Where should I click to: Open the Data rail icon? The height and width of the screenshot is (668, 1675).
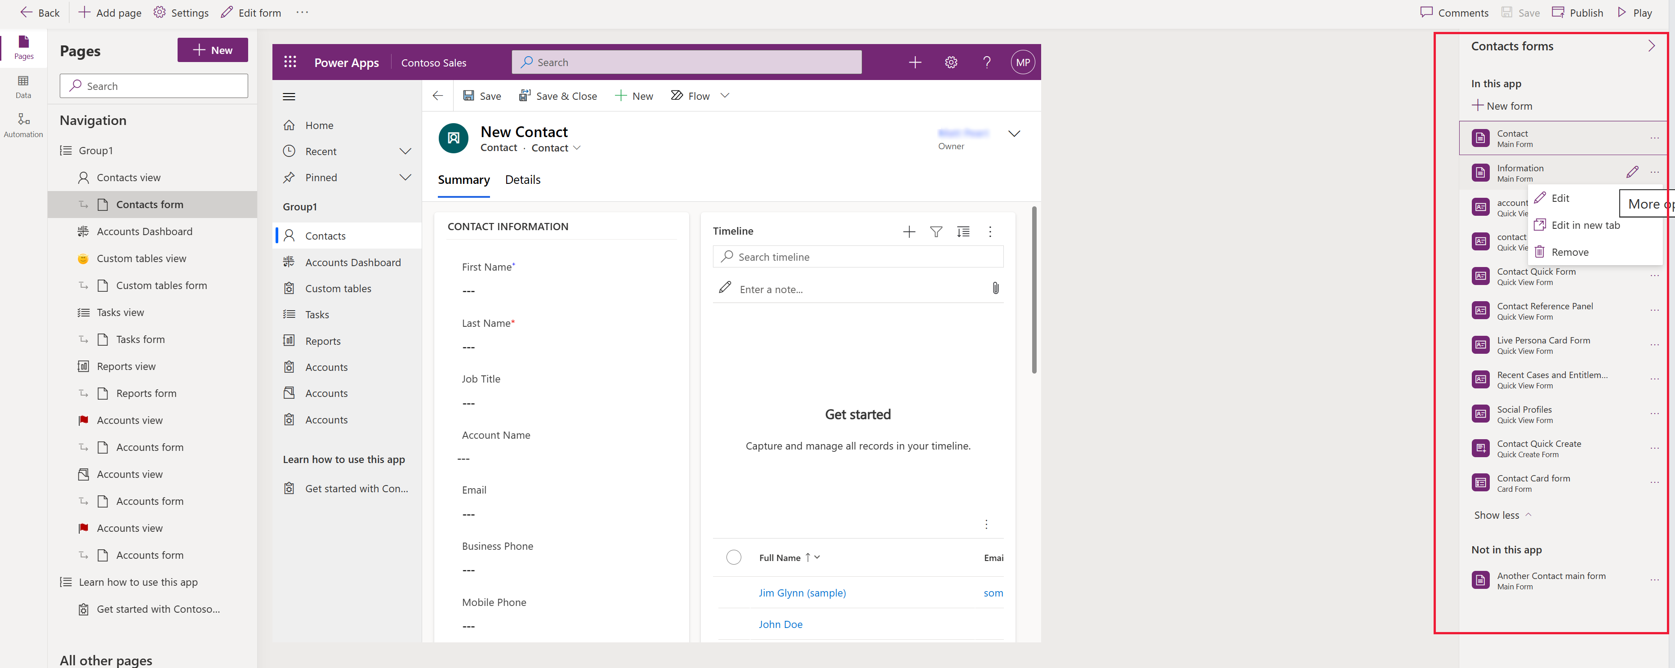coord(23,86)
